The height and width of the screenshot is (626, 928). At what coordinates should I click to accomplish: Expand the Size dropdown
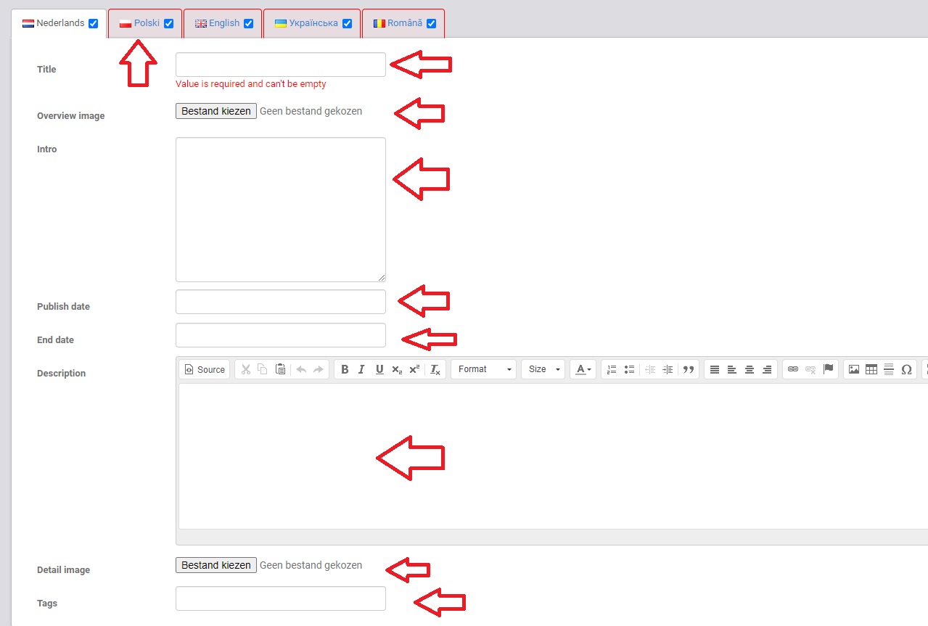(x=543, y=369)
